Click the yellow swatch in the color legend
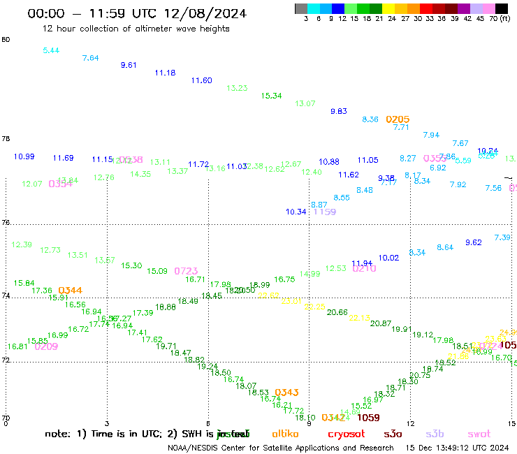 click(388, 8)
